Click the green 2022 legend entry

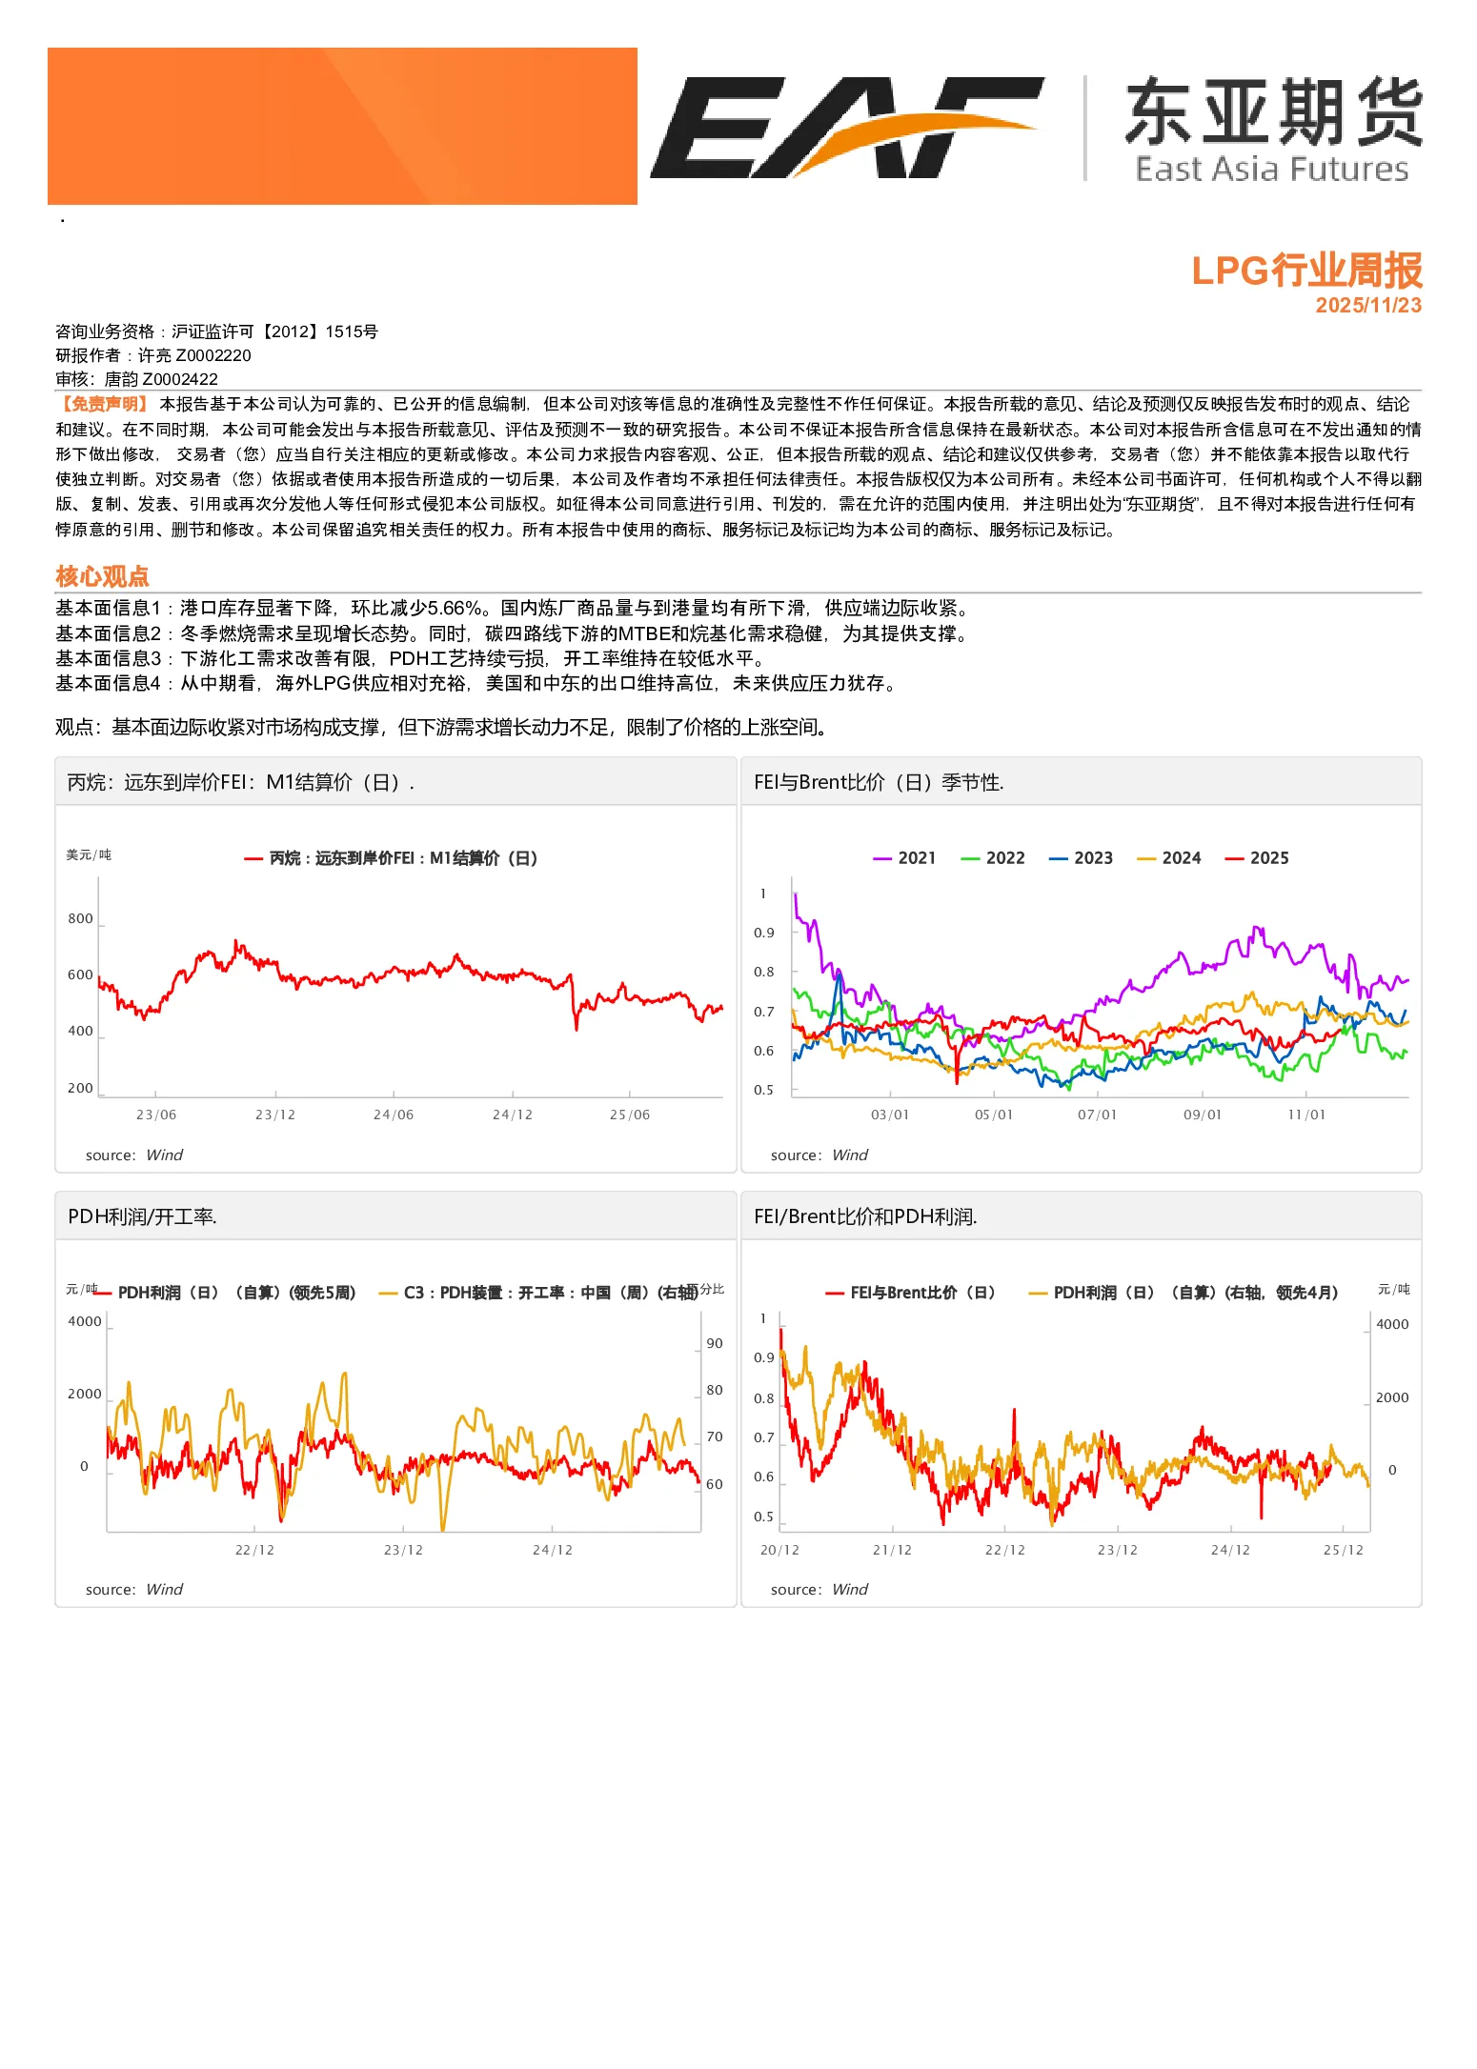click(993, 858)
